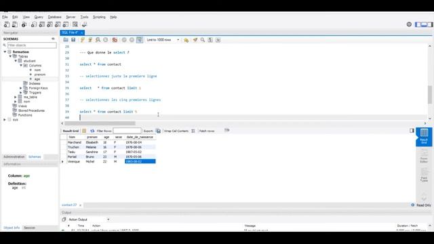Expand the Foreign Keys node
The height and width of the screenshot is (244, 434).
pyautogui.click(x=21, y=88)
